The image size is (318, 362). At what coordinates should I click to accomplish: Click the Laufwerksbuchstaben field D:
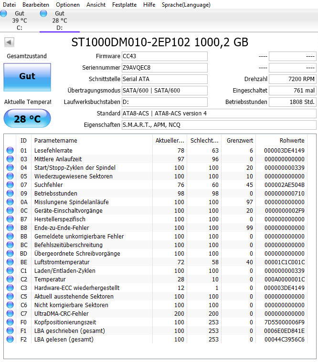tap(165, 102)
